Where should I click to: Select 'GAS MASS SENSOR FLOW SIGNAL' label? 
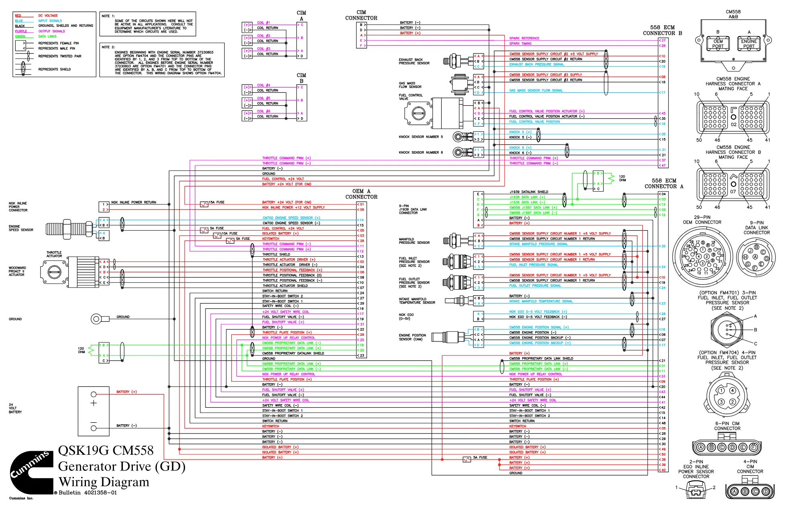536,90
